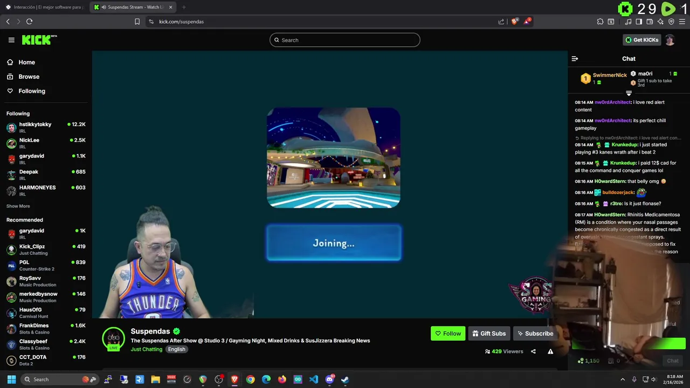Open RoySavv recommended channel
Screen dimensions: 690x388
(x=46, y=281)
